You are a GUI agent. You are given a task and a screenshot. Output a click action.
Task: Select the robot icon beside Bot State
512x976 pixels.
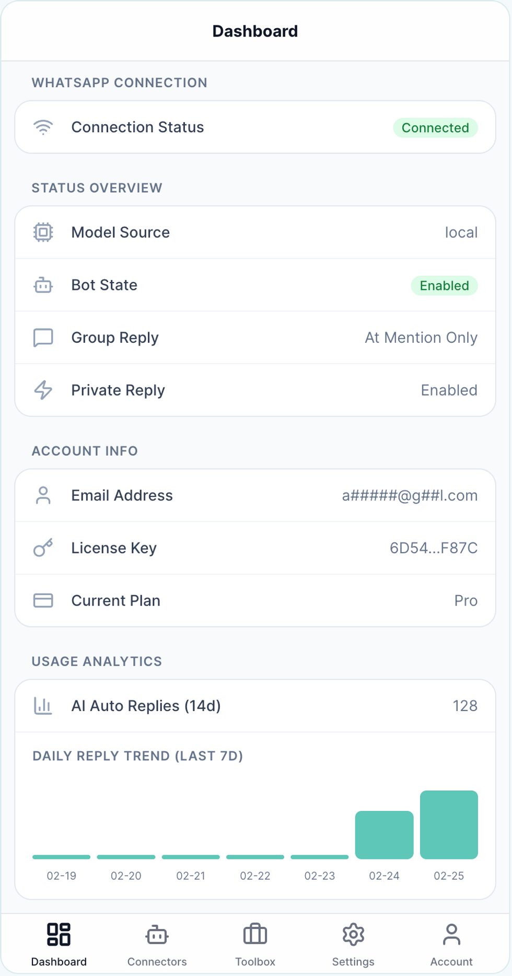tap(44, 285)
